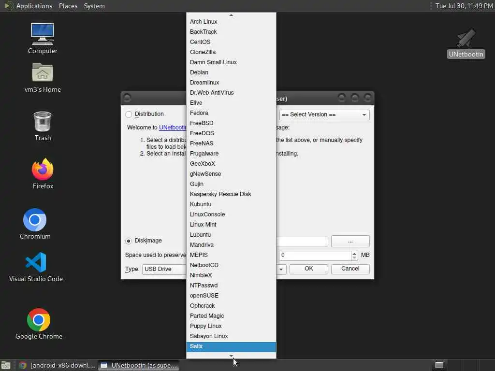Choose FreeDOS from the list
Screen dimensions: 495x371
(x=231, y=133)
